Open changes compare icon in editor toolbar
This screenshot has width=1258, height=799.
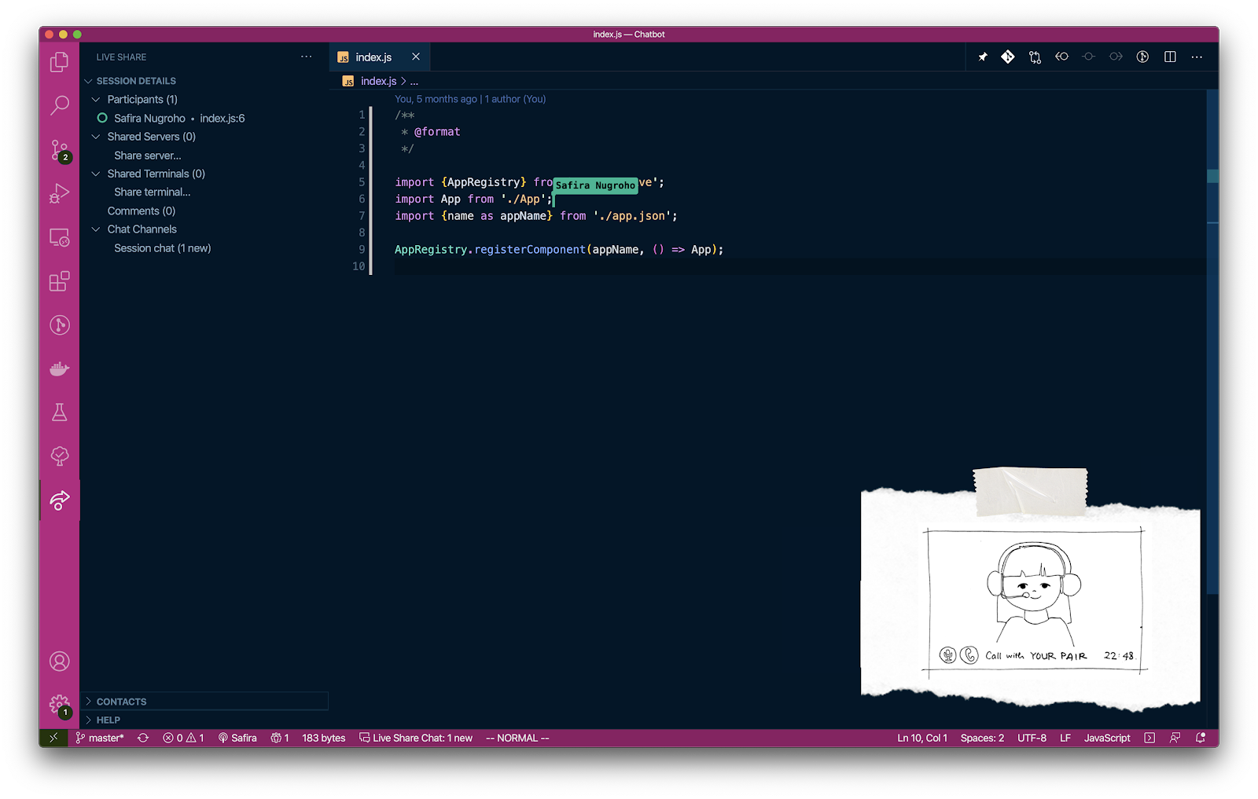[1035, 57]
